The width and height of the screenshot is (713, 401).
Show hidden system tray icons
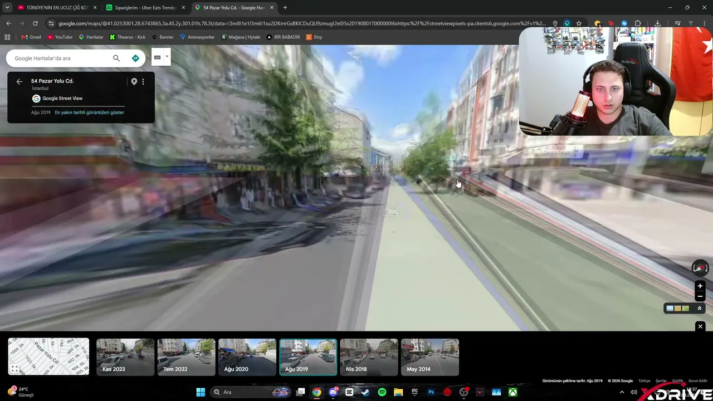622,392
